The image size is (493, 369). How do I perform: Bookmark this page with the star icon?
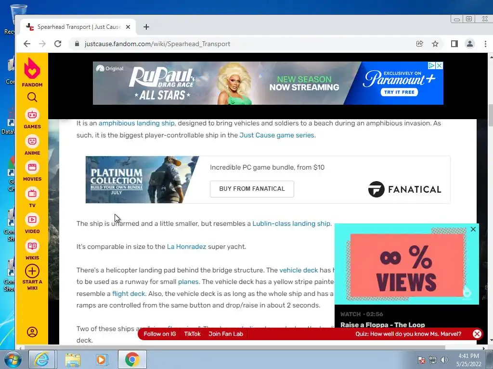[435, 44]
